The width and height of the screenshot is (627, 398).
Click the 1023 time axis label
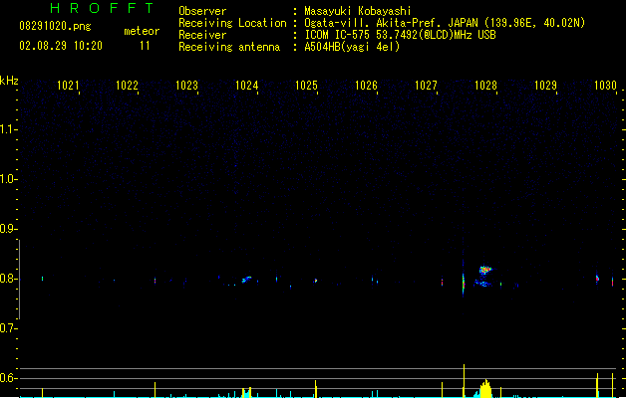click(x=186, y=86)
